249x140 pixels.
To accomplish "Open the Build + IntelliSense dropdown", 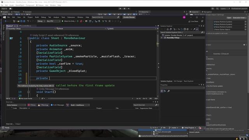I will pyautogui.click(x=80, y=105).
